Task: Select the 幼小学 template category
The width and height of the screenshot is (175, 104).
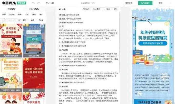Action: pyautogui.click(x=12, y=14)
